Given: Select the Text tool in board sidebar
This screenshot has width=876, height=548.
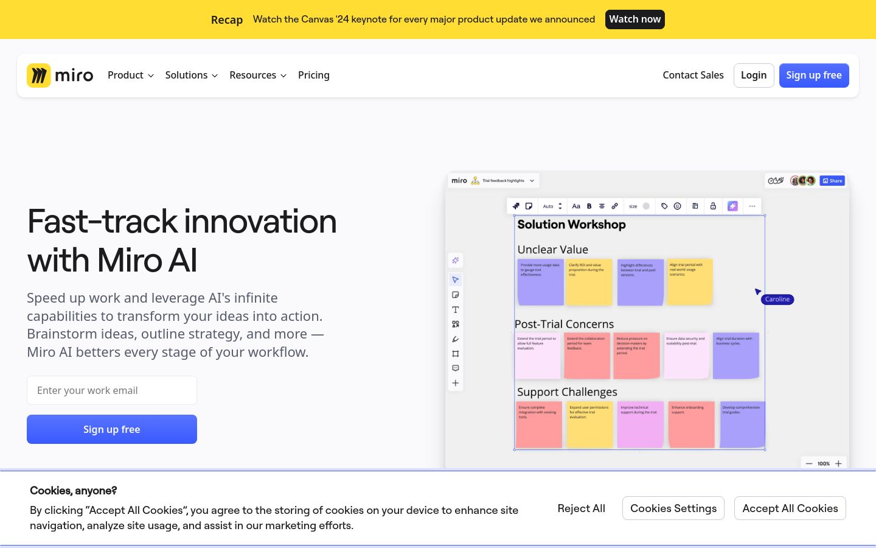Looking at the screenshot, I should coord(455,309).
